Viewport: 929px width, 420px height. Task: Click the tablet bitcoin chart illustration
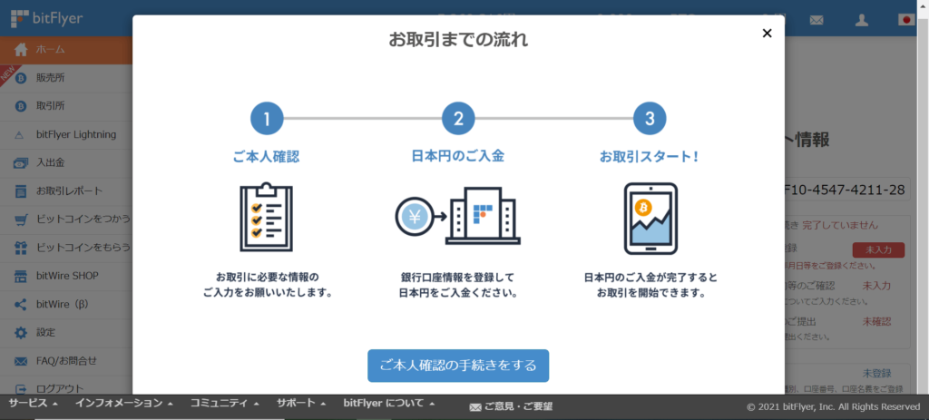coord(650,219)
